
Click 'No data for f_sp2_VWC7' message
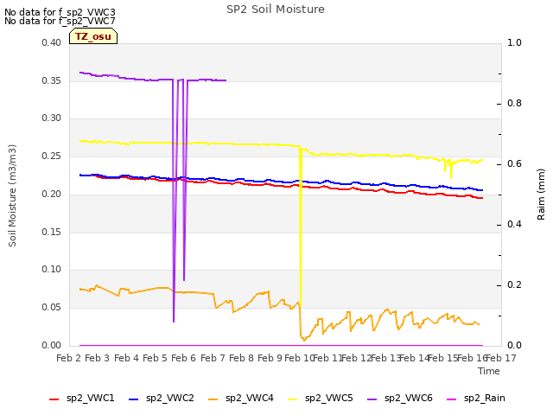pyautogui.click(x=60, y=21)
